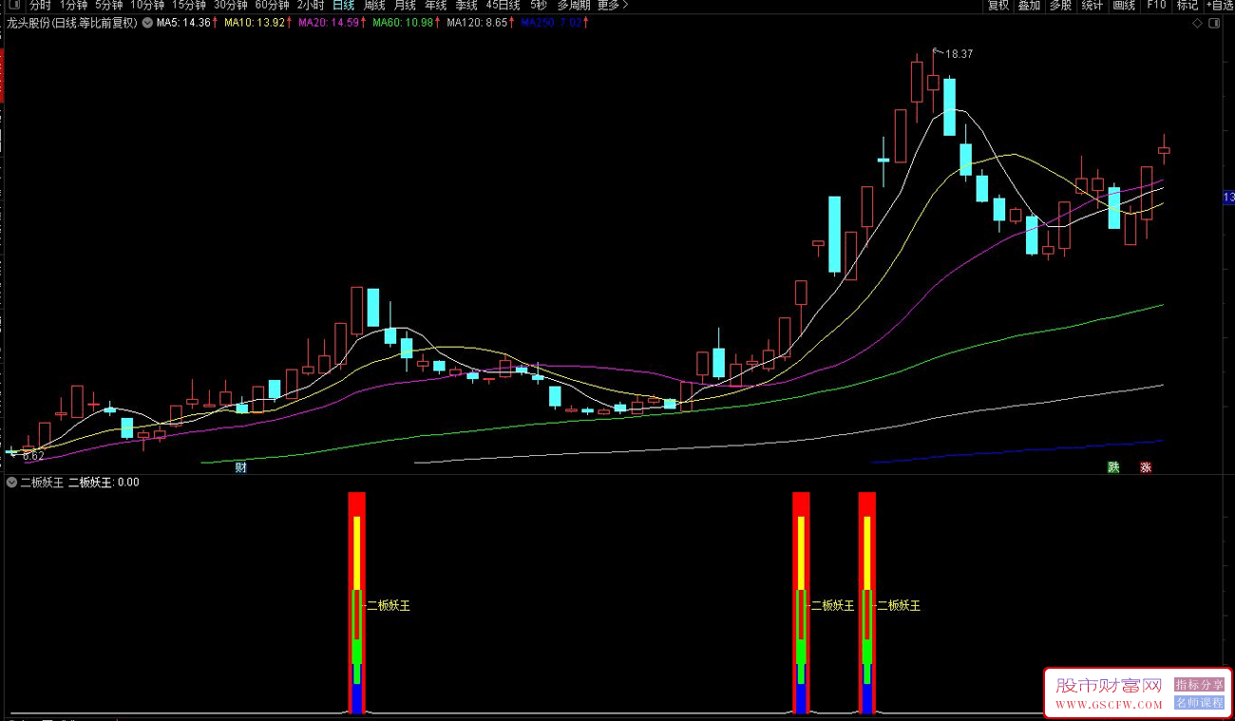The width and height of the screenshot is (1235, 721).
Task: Activate the 画线 drawing tool button
Action: (1124, 5)
